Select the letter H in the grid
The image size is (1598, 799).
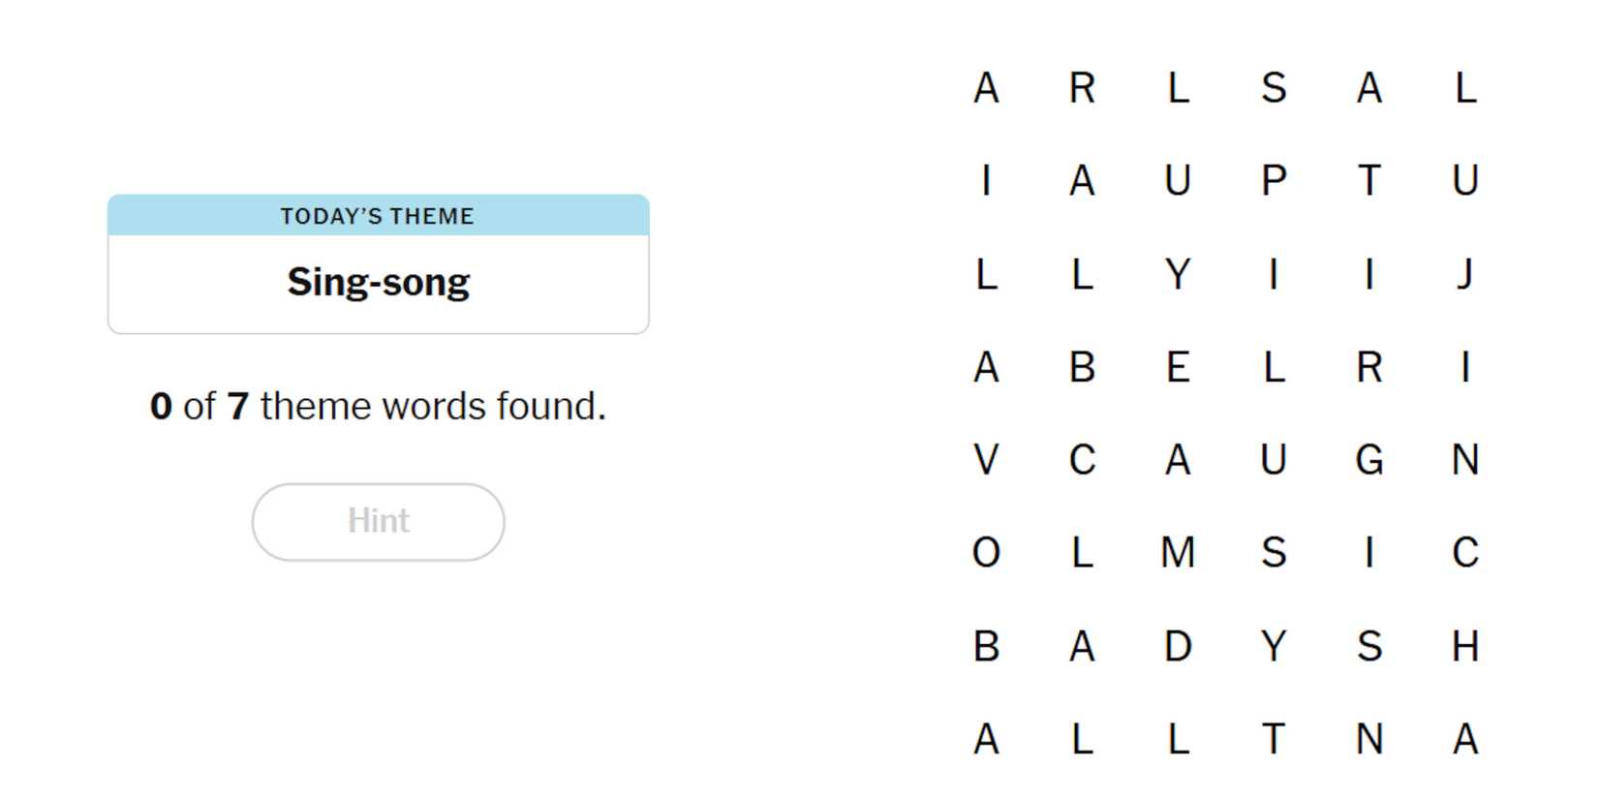(x=1464, y=646)
